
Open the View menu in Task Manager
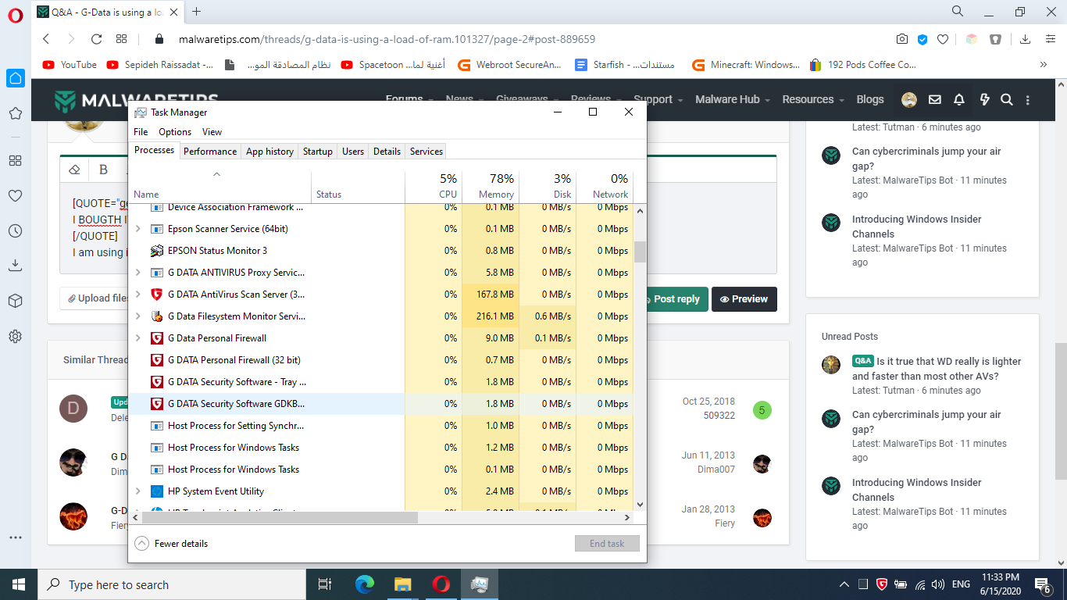pos(212,132)
